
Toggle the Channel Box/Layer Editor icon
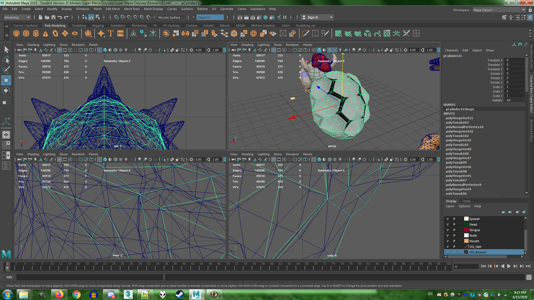[530, 17]
